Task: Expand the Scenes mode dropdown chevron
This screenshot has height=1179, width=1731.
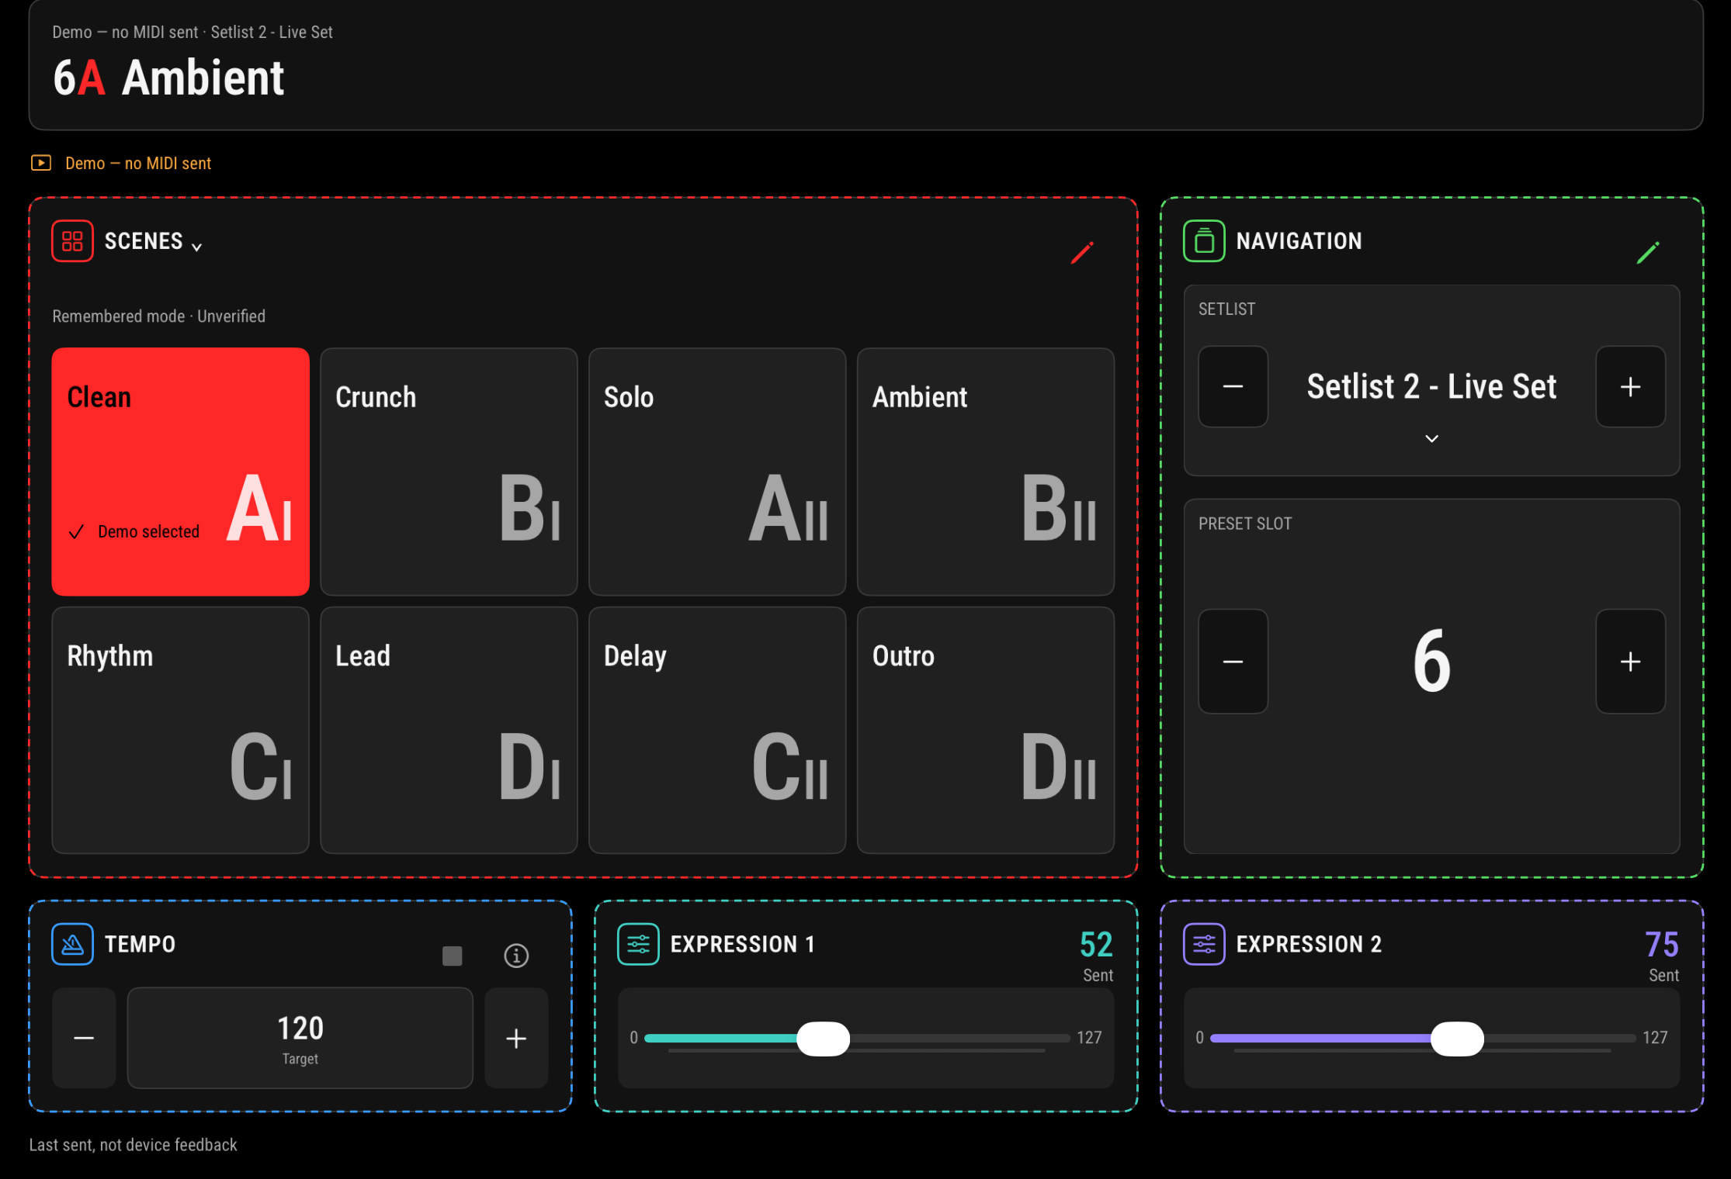Action: [197, 247]
